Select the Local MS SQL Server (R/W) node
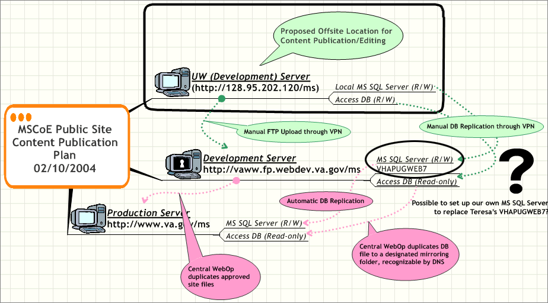 coord(385,87)
